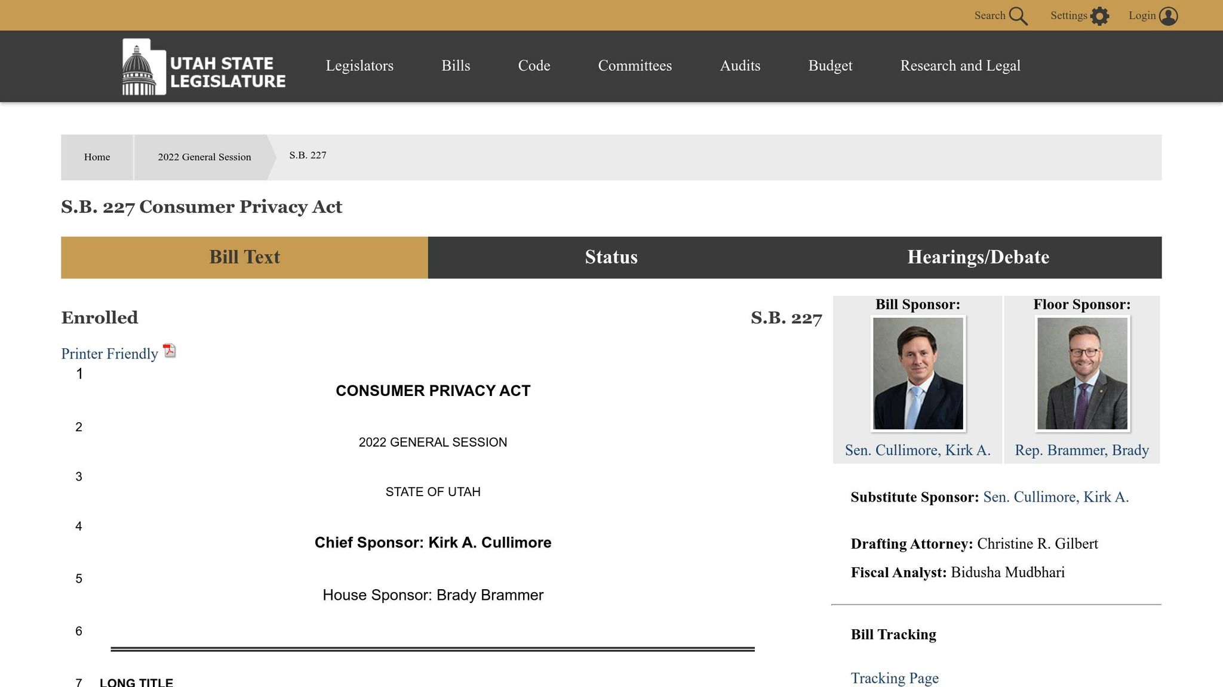Click Sen. Cullimore's bill sponsor photo
Image resolution: width=1223 pixels, height=687 pixels.
coord(918,373)
